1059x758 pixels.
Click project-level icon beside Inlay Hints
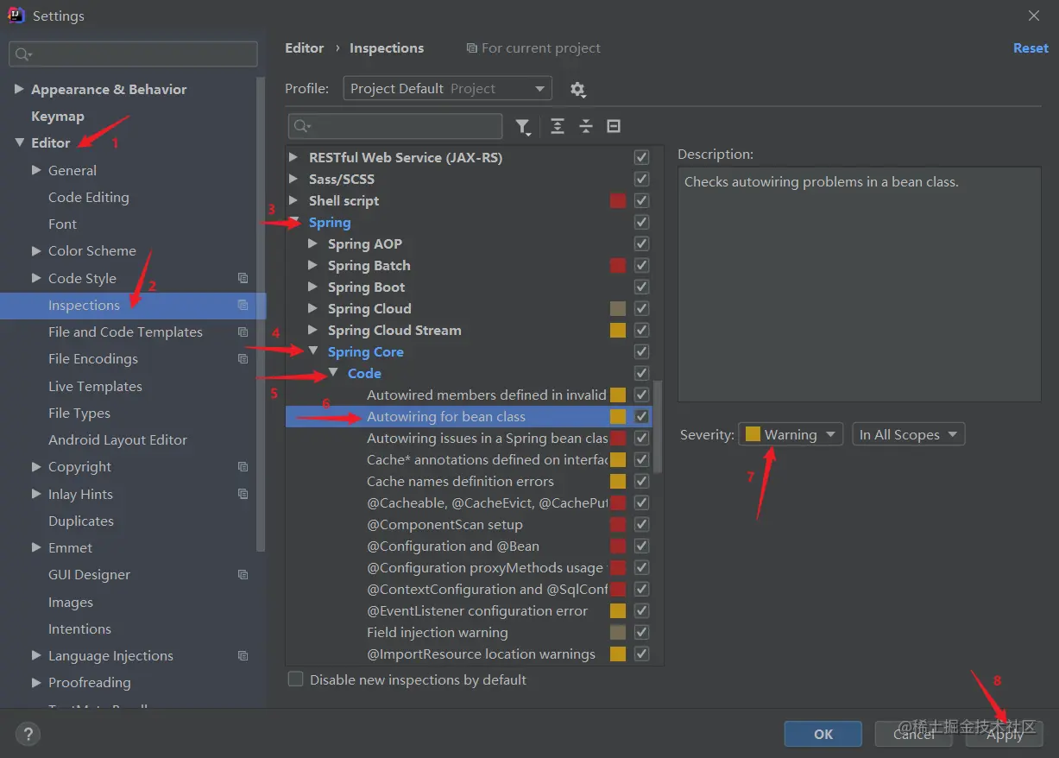[x=243, y=494]
